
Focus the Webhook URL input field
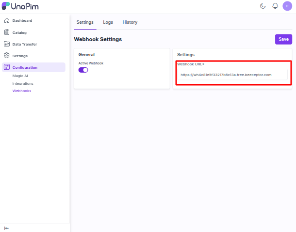tap(232, 75)
